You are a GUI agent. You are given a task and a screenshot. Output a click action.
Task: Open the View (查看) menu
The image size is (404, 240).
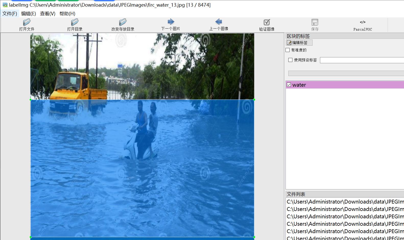(x=47, y=14)
